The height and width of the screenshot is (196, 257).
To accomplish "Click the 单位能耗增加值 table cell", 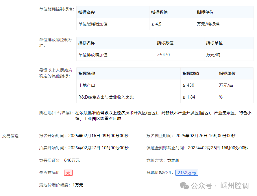I will (93, 24).
